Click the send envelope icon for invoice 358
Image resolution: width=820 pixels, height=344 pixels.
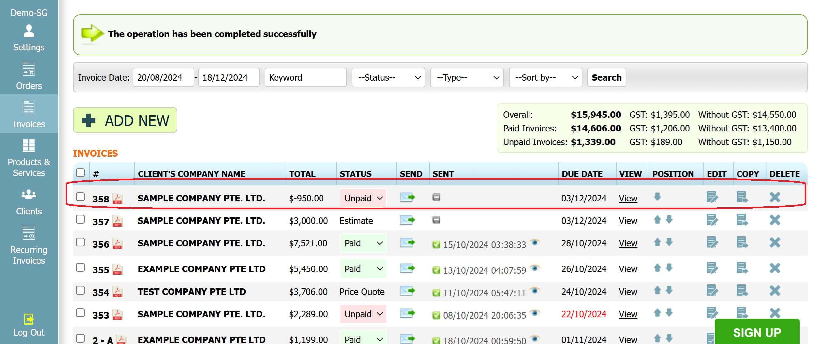[x=407, y=197]
